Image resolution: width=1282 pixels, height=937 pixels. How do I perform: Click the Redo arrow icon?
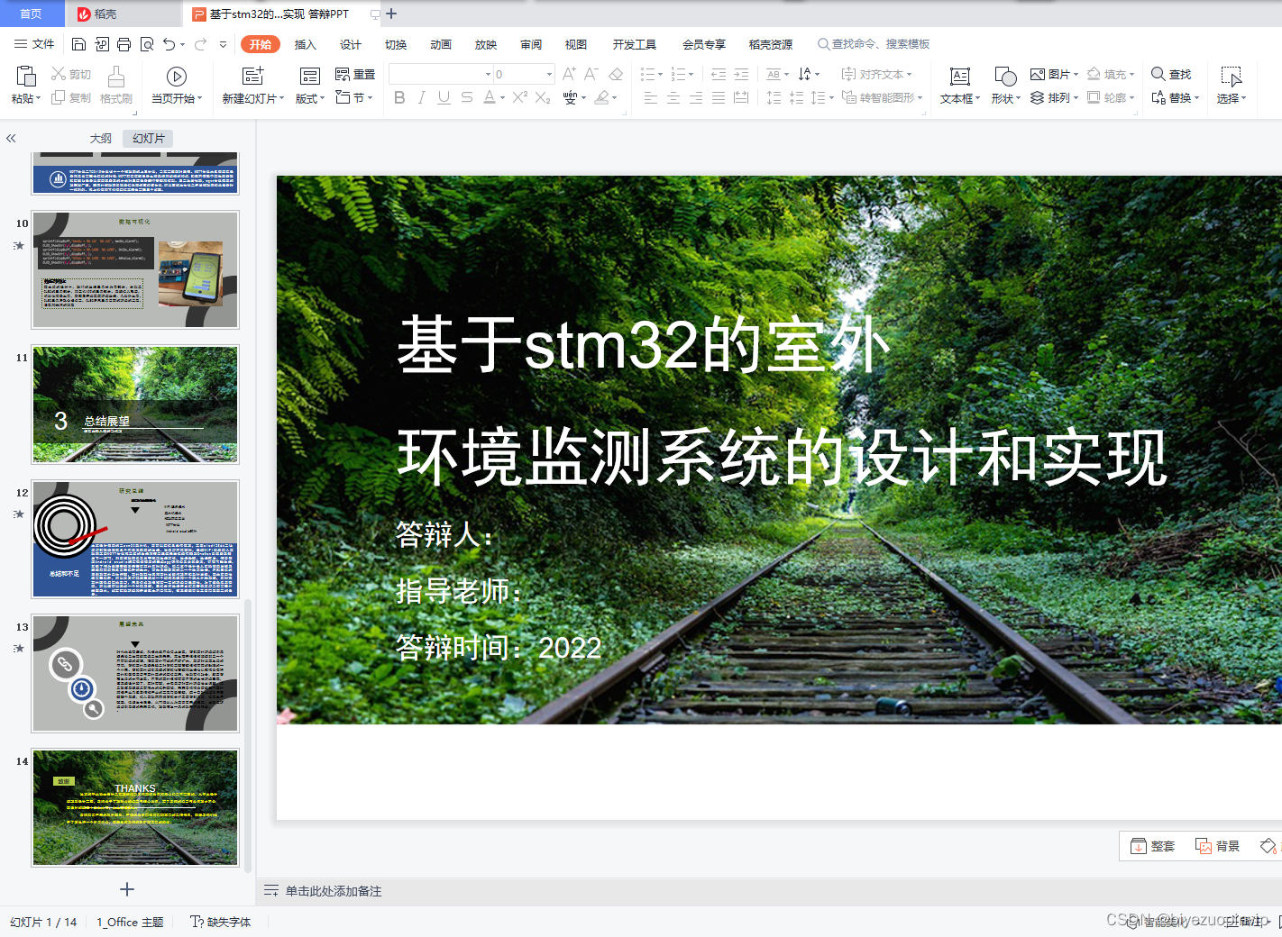point(200,44)
